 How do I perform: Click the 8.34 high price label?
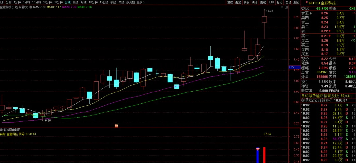(x=270, y=11)
